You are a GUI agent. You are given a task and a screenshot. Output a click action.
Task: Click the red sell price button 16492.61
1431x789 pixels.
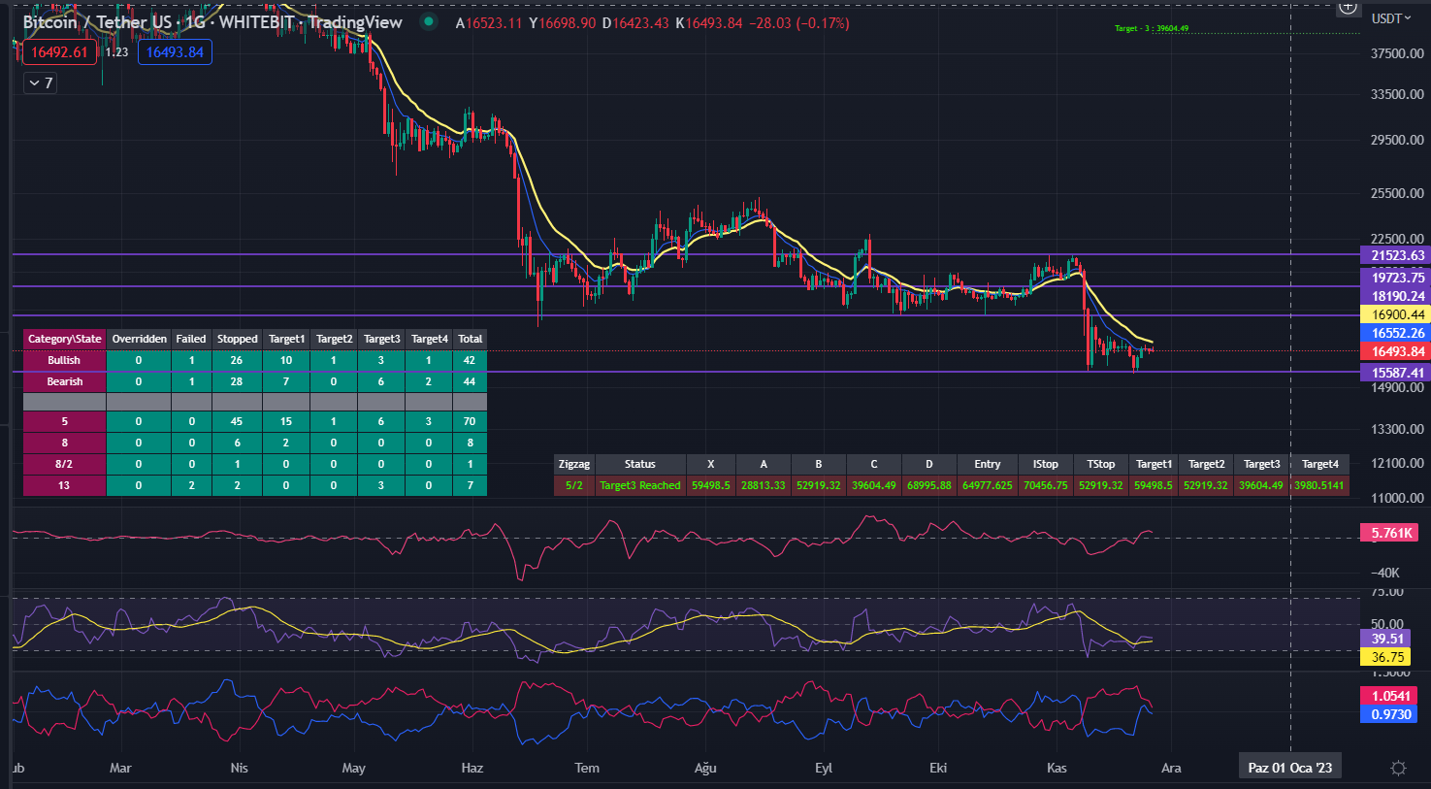[60, 52]
